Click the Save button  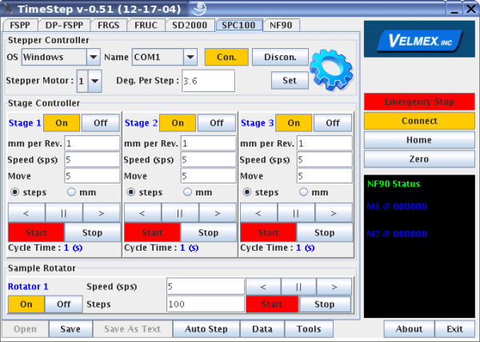click(x=70, y=329)
